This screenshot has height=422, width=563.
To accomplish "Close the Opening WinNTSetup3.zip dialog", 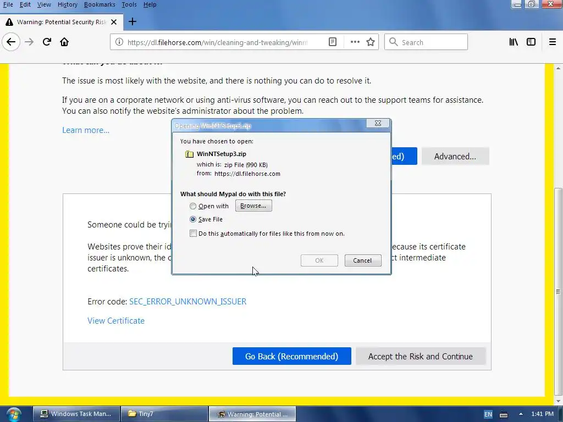I will point(378,123).
